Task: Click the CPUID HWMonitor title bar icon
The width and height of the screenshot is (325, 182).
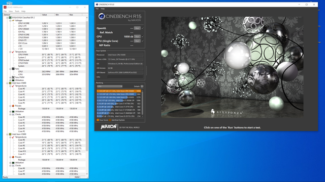Action: [5, 7]
